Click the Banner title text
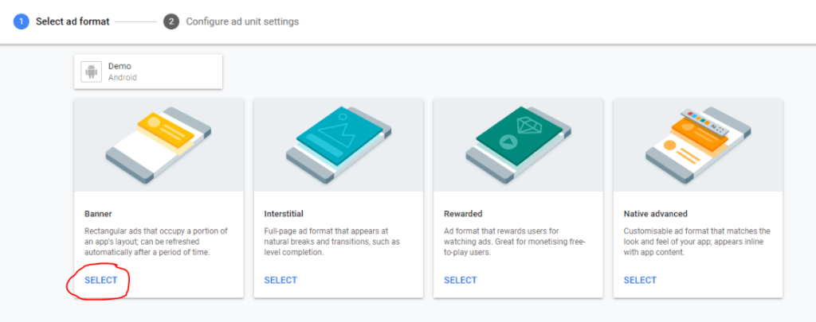Viewport: 816px width, 322px height. [98, 213]
